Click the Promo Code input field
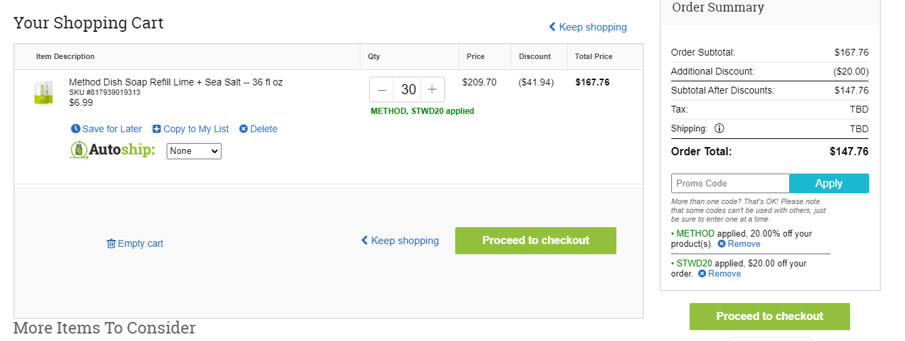905x341 pixels. 730,184
